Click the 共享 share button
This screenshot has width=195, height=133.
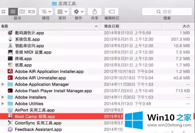95,12
